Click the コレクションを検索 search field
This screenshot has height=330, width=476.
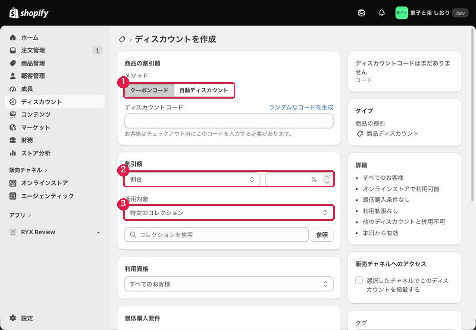(217, 235)
